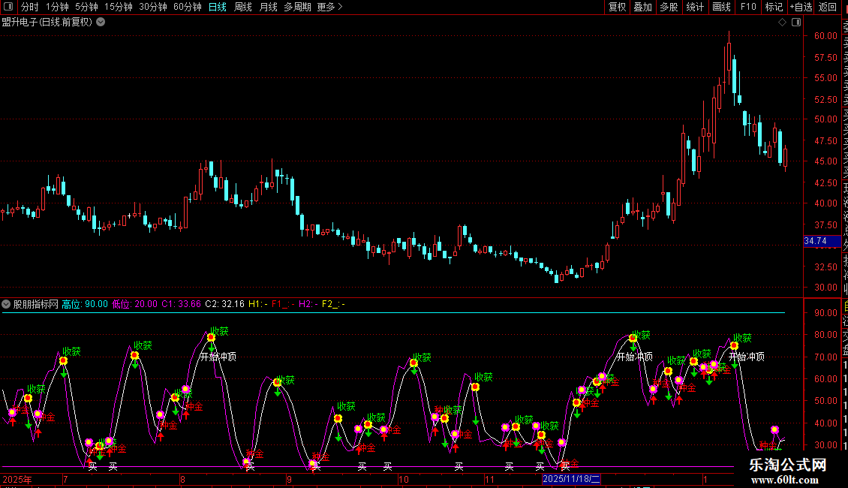Select the 周线 weekly period tab
This screenshot has width=848, height=488.
coord(243,7)
